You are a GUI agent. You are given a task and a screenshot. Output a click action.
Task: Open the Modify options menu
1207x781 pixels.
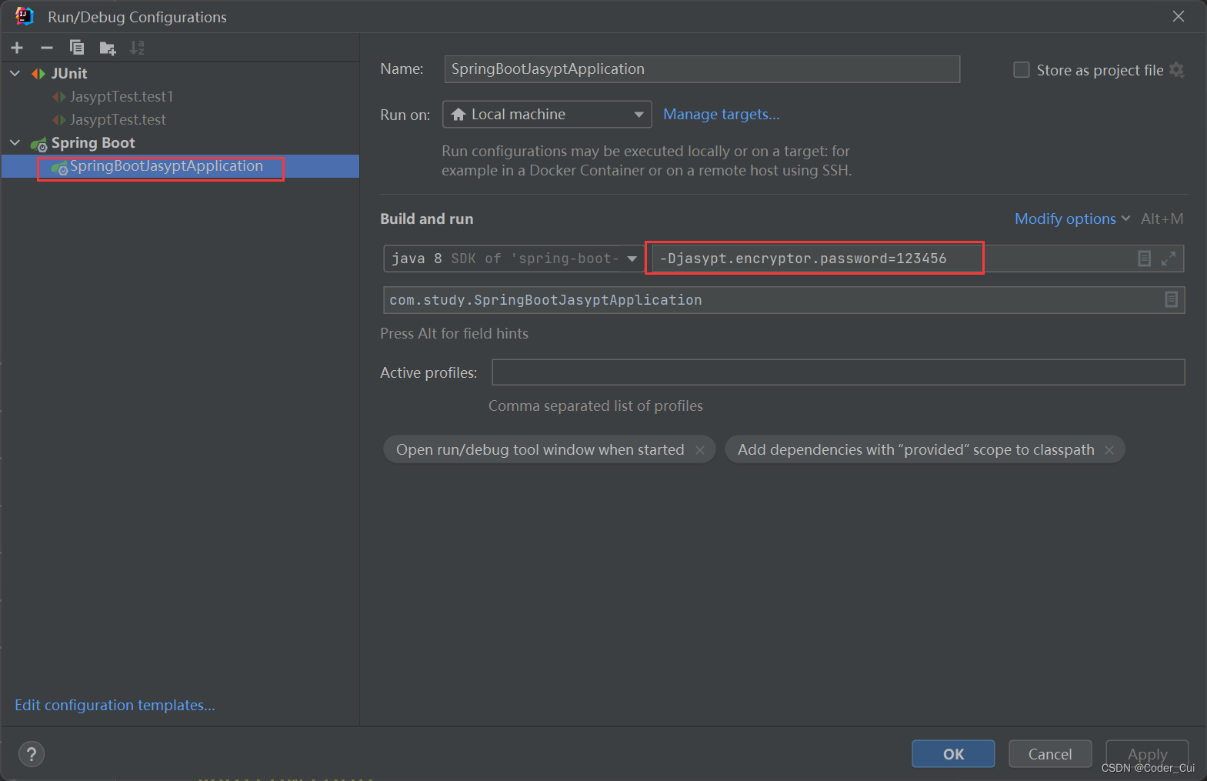1072,219
